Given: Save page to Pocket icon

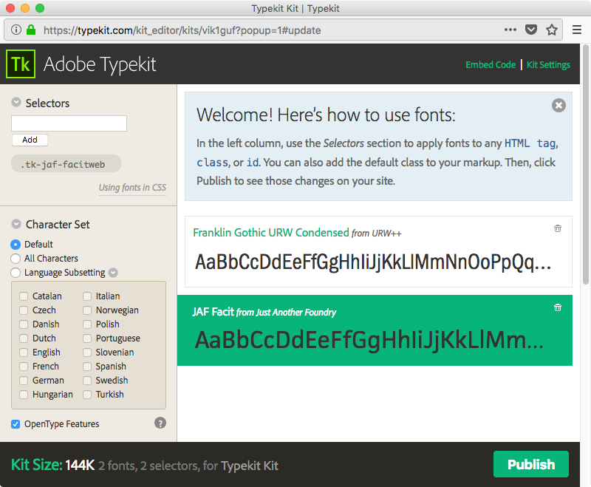Looking at the screenshot, I should click(531, 30).
